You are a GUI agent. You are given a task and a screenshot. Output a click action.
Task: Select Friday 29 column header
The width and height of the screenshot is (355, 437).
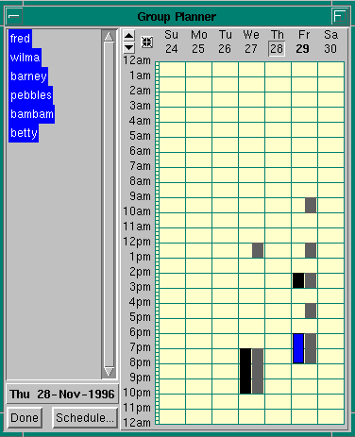[x=303, y=42]
